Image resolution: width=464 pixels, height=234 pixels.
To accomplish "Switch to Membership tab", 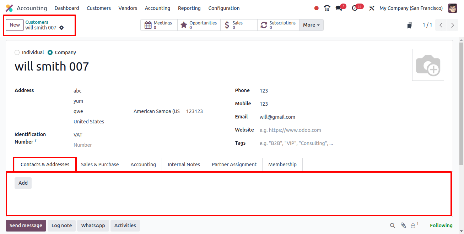I will tap(282, 165).
